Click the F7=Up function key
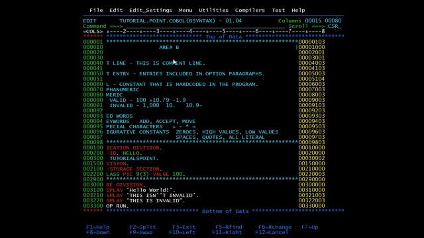 [x=309, y=227]
